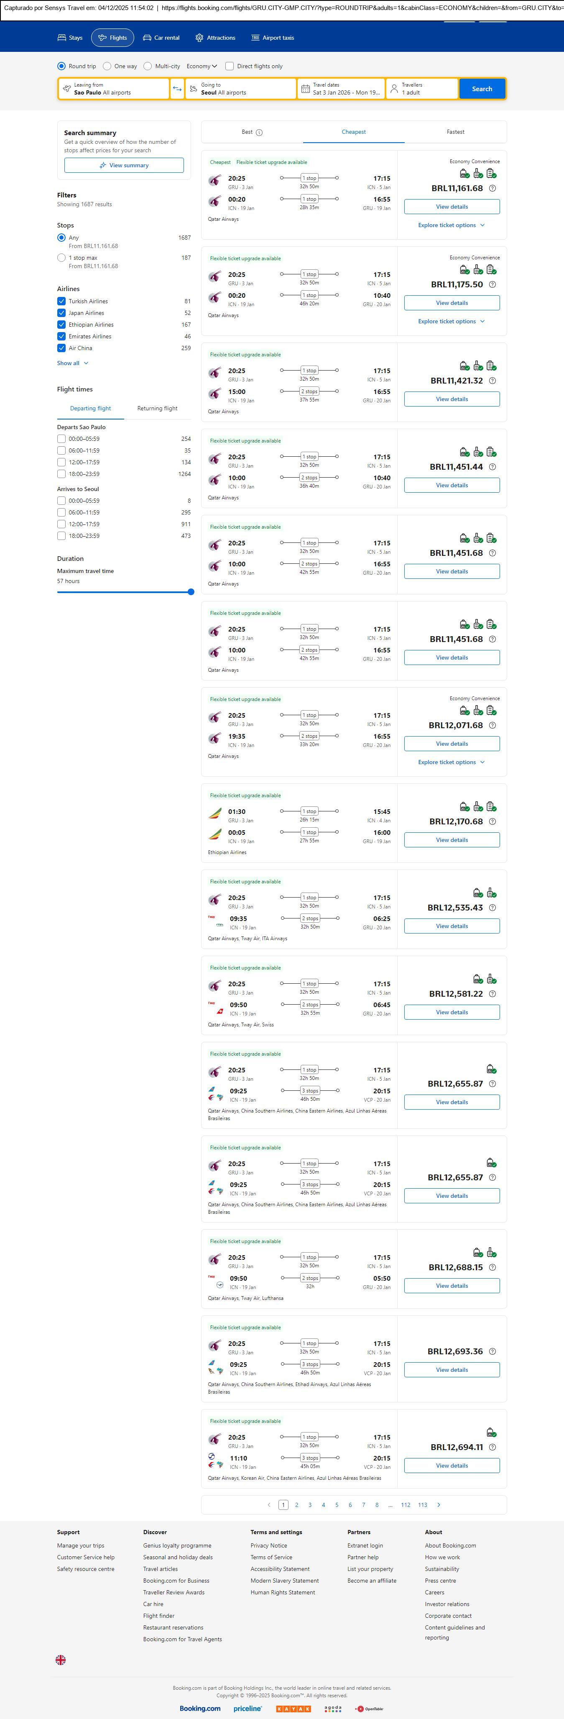Click the Airport taxis icon in navigation
Screen dimensions: 564x1719
pyautogui.click(x=255, y=38)
